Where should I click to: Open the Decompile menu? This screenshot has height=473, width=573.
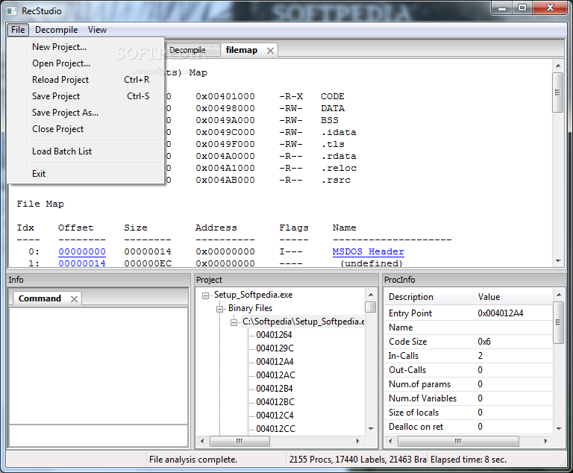(56, 30)
